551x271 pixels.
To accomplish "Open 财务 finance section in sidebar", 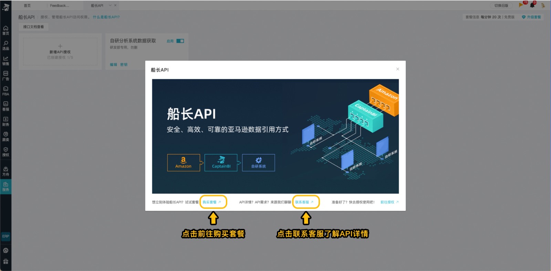I will (6, 121).
